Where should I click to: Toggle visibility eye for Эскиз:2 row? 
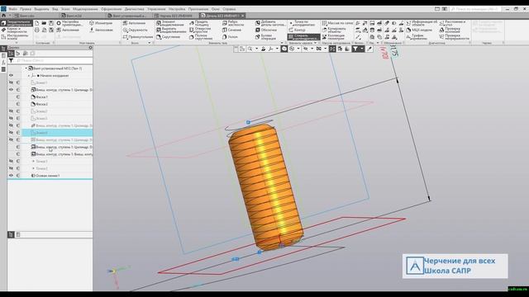[x=11, y=111]
